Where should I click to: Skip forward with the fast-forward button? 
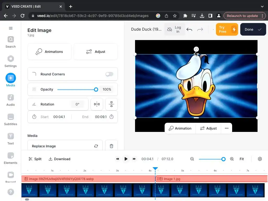(x=134, y=159)
